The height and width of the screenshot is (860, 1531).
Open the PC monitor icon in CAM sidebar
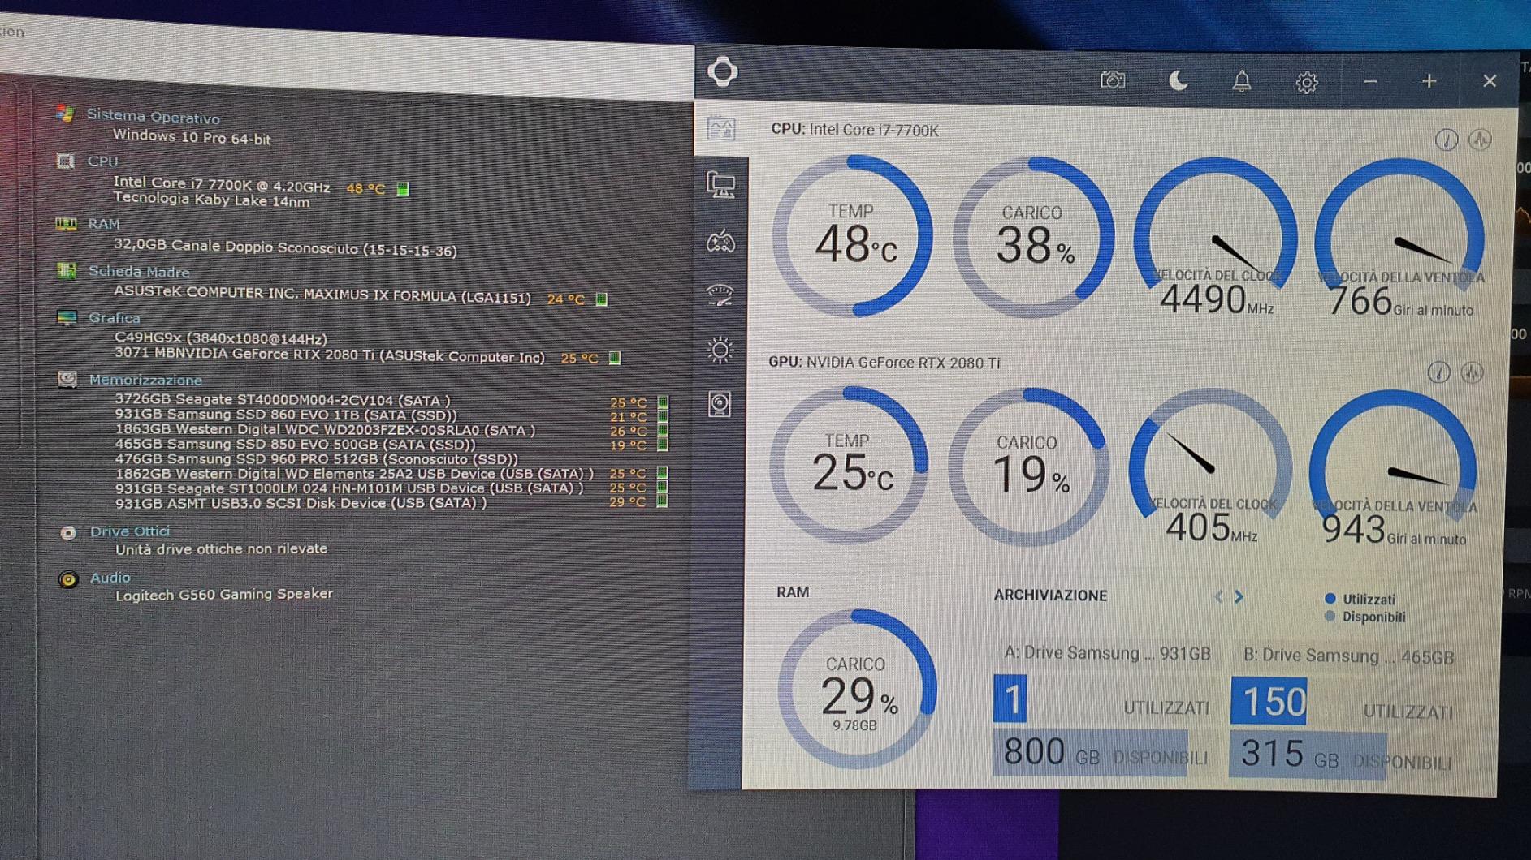click(x=720, y=185)
